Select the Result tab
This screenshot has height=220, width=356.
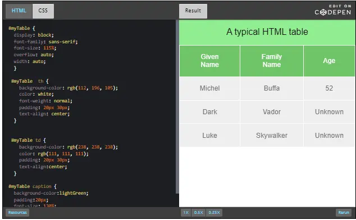[x=193, y=11]
